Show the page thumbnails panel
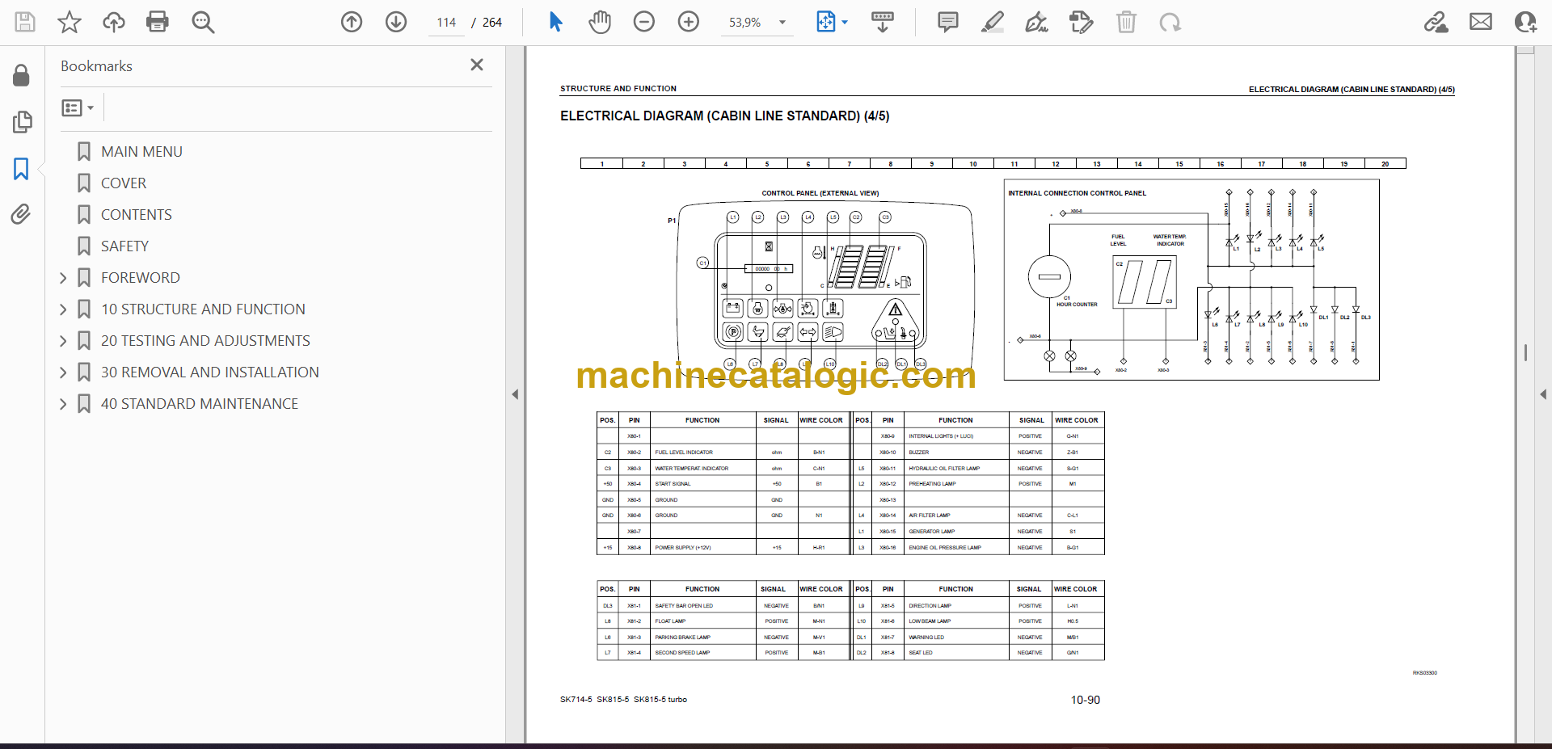 [x=22, y=122]
